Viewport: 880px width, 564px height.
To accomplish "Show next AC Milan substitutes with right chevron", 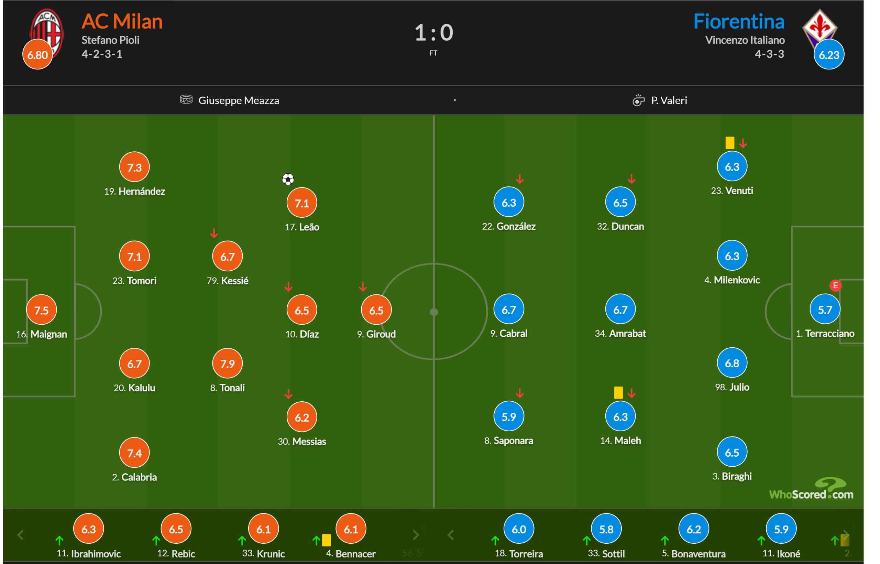I will (x=416, y=535).
